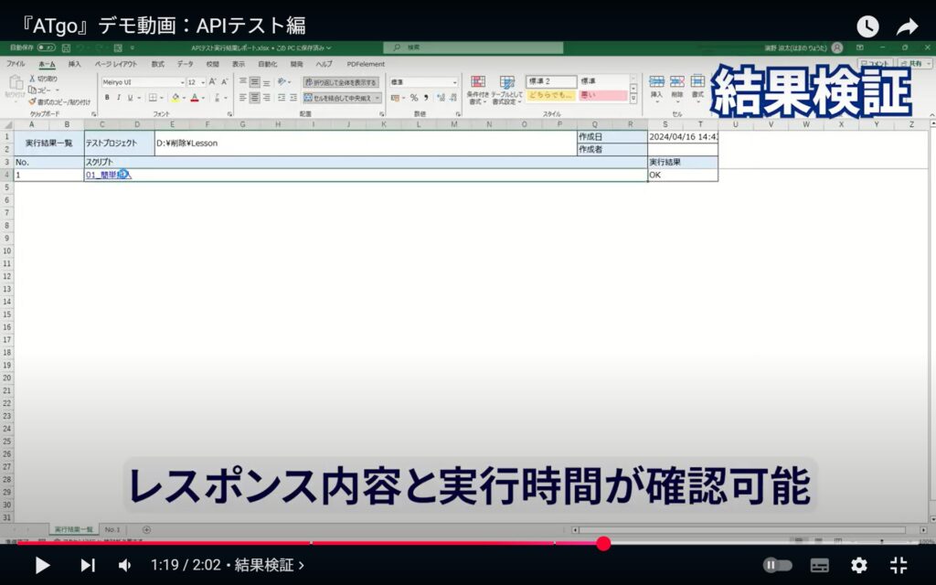Click the borders icon
The height and width of the screenshot is (585, 936).
tap(153, 97)
